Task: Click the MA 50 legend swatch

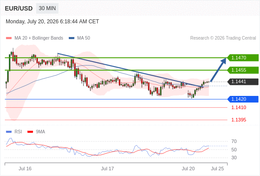Action: pyautogui.click(x=71, y=38)
